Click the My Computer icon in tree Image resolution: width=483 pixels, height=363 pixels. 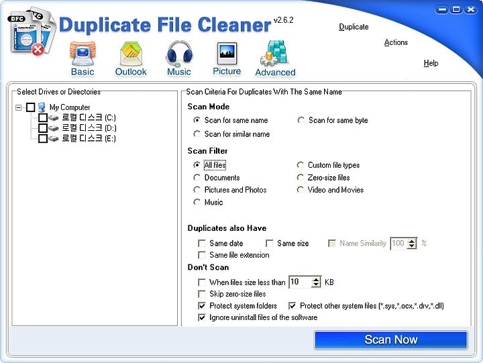[42, 107]
